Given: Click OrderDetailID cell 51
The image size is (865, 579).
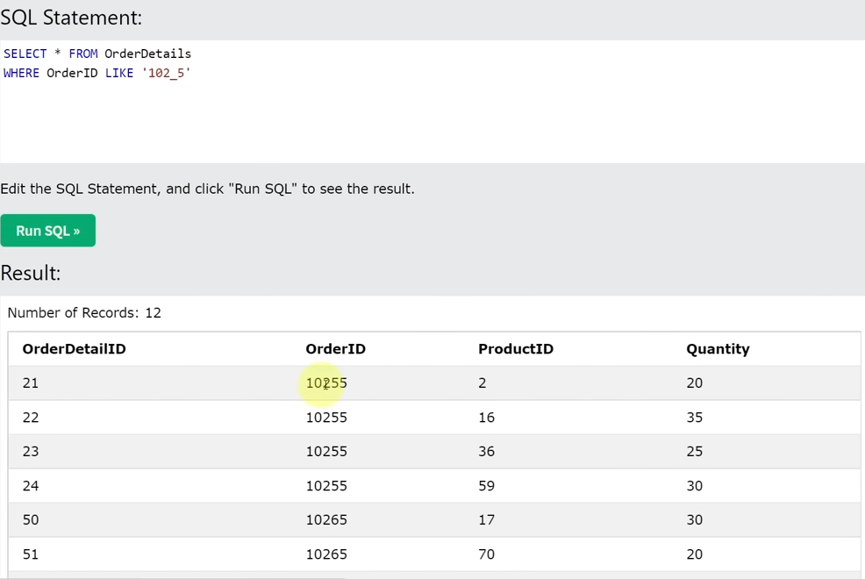Looking at the screenshot, I should (x=31, y=554).
